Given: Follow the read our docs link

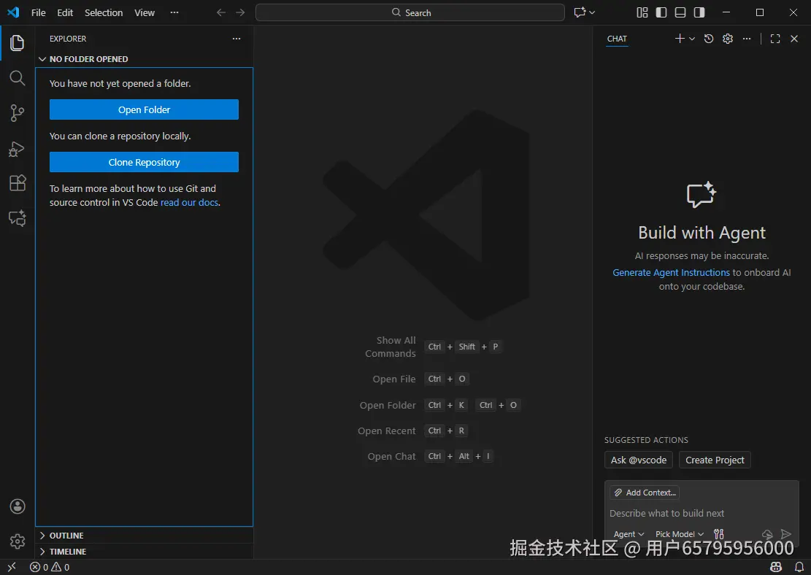Looking at the screenshot, I should coord(189,202).
